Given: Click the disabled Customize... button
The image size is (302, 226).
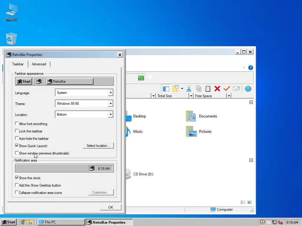Looking at the screenshot, I should click(x=101, y=192).
